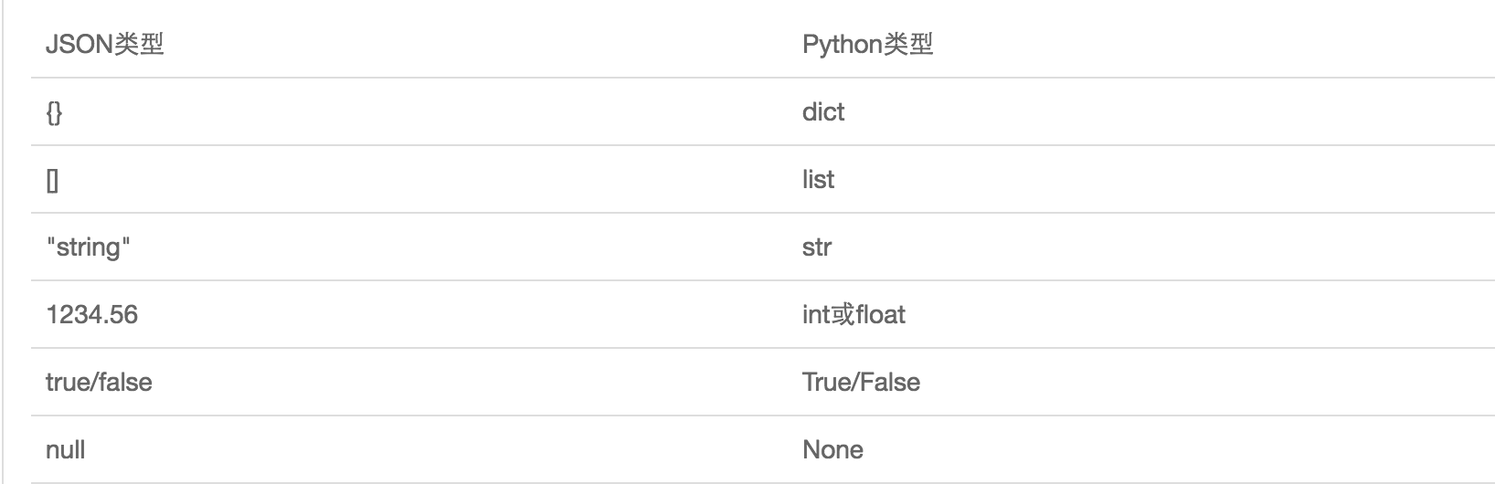The image size is (1495, 484).
Task: Click the "None" Python cell
Action: [832, 449]
